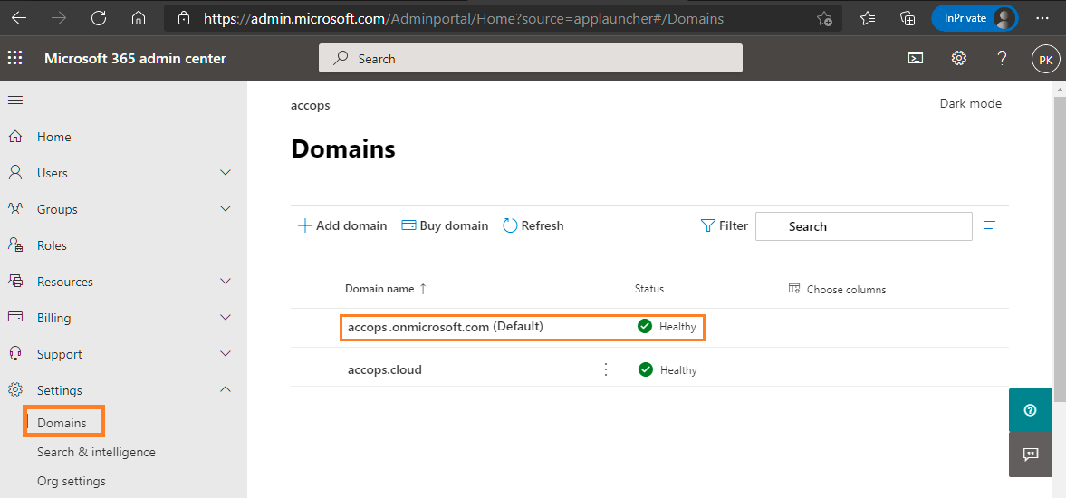Click the Add domain button
Viewport: 1066px width, 498px height.
coord(342,226)
